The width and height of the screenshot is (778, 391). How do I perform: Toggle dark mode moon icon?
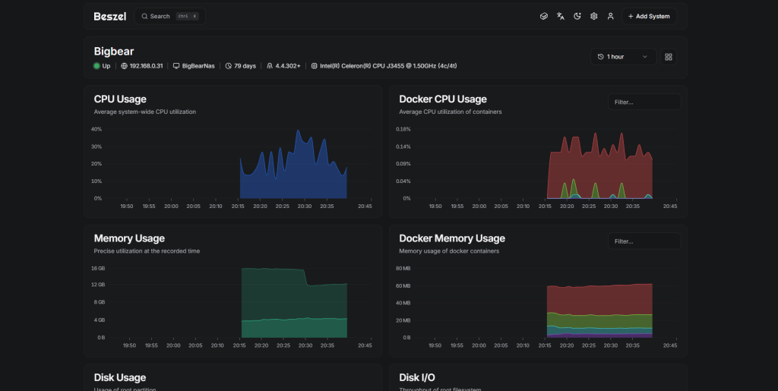(x=577, y=16)
